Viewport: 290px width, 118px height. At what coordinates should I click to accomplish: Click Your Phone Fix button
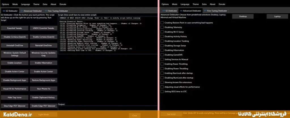pos(43,89)
